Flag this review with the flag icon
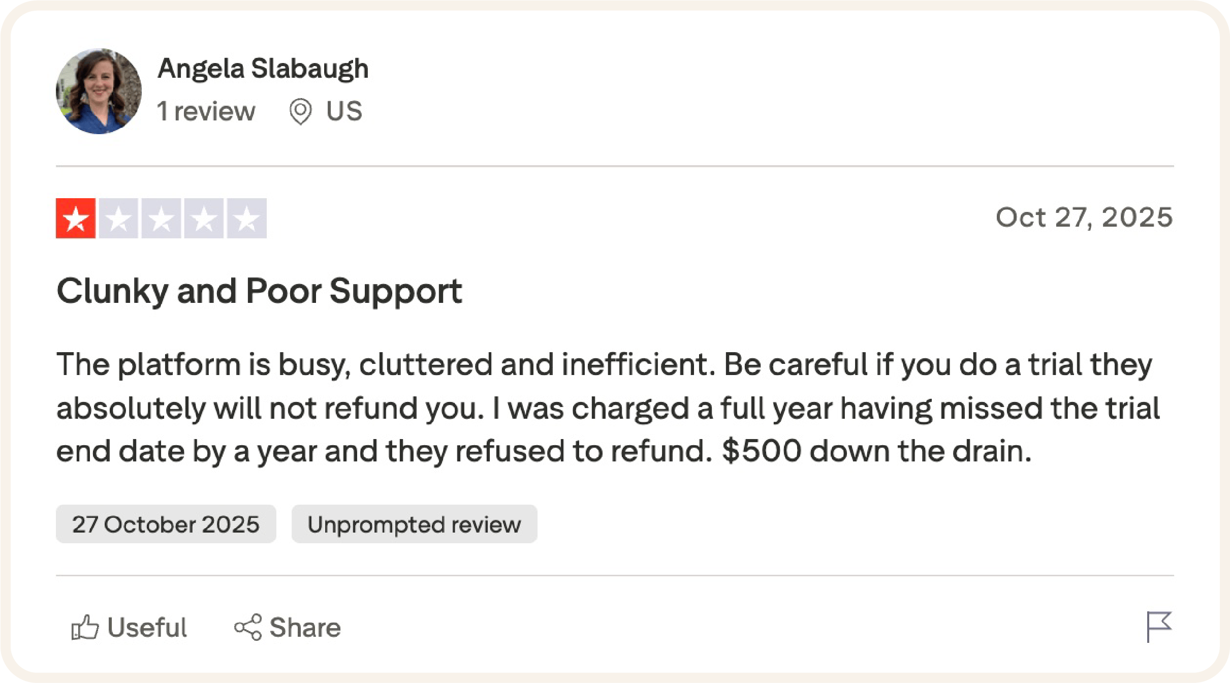Viewport: 1230px width, 683px height. (1159, 627)
